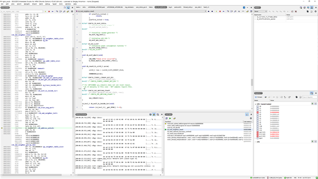Click the red Stop icon in Disassembly toolbar
Image resolution: width=318 pixels, height=179 pixels.
(49, 11)
